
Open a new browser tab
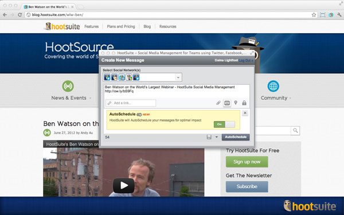point(80,7)
